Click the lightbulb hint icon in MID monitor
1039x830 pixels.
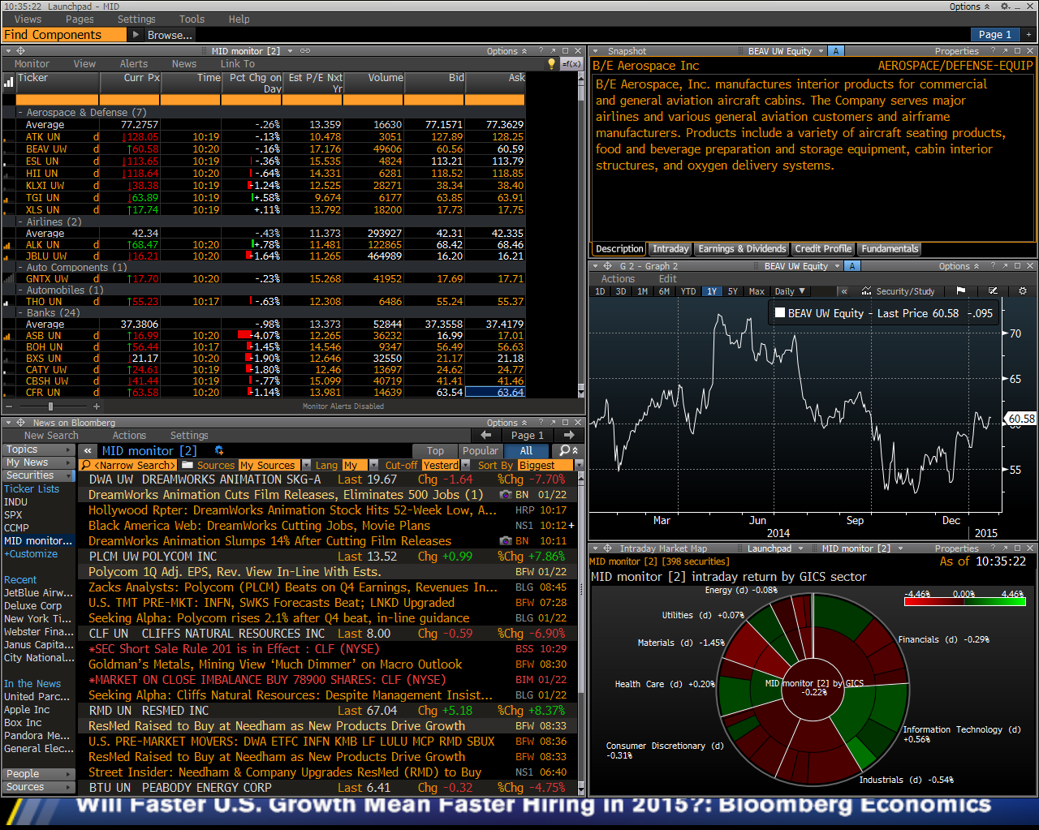552,63
